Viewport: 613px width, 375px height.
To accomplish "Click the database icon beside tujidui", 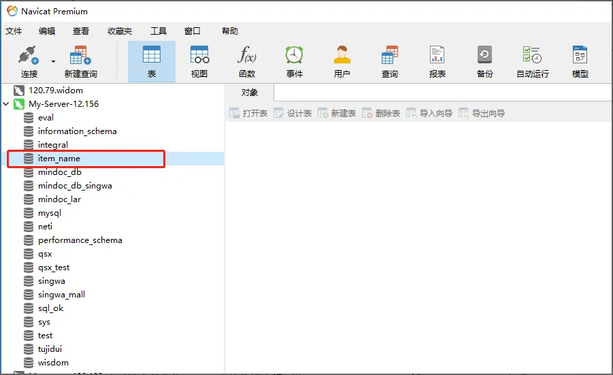I will point(29,349).
